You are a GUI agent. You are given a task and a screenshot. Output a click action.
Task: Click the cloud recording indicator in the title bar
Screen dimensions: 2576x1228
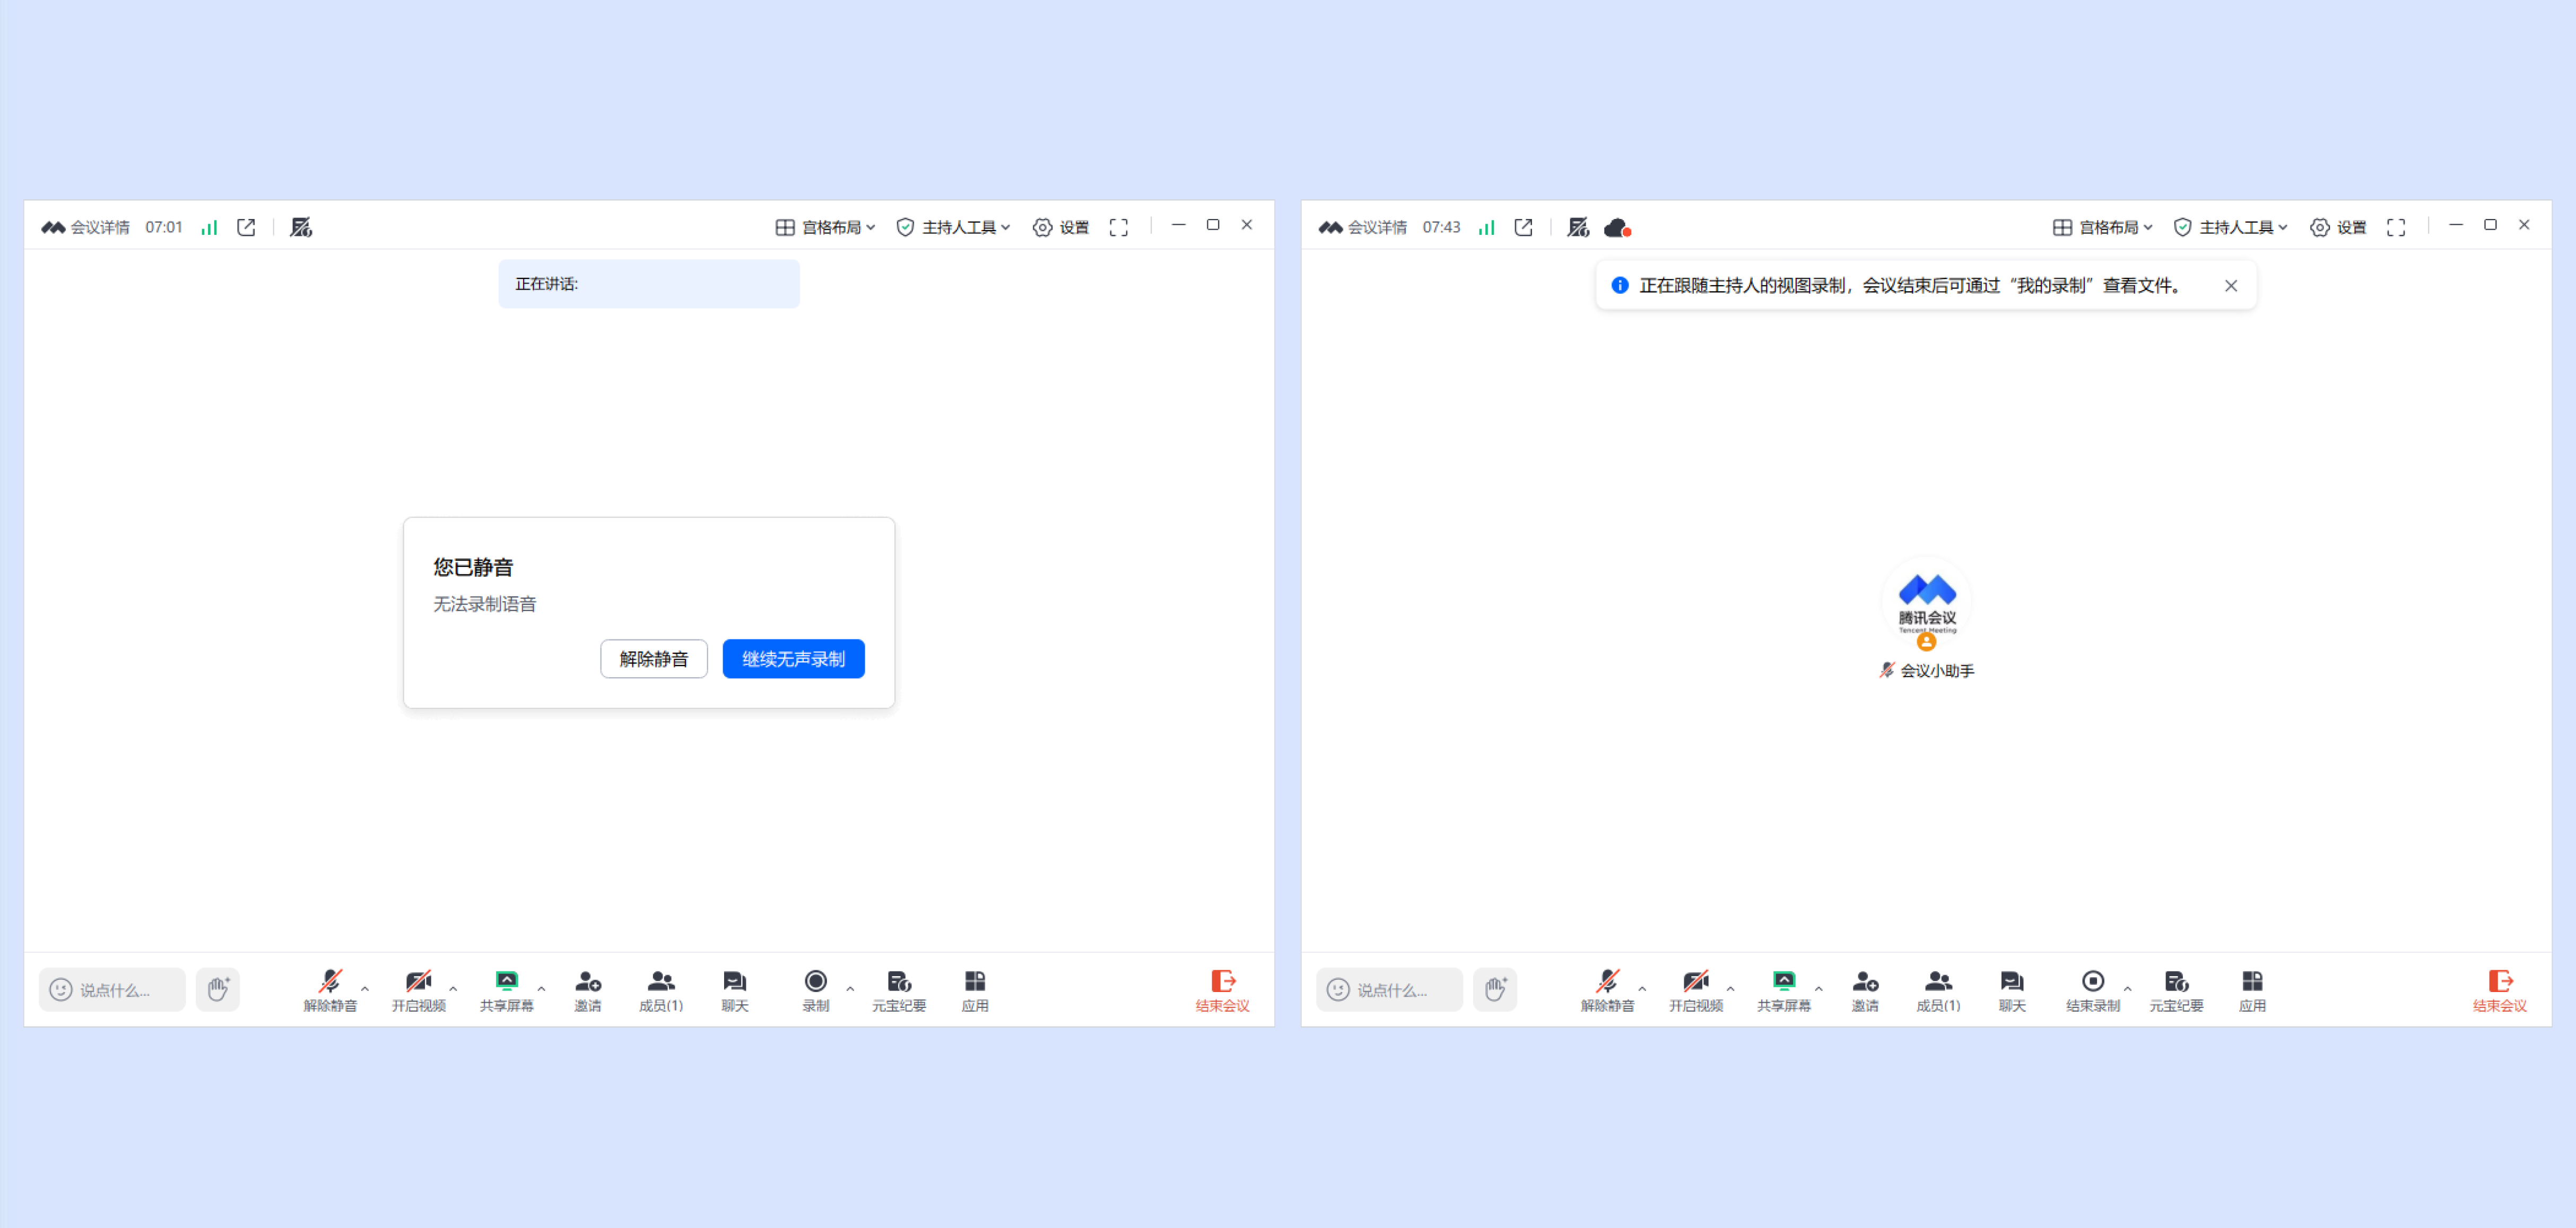pyautogui.click(x=1616, y=228)
